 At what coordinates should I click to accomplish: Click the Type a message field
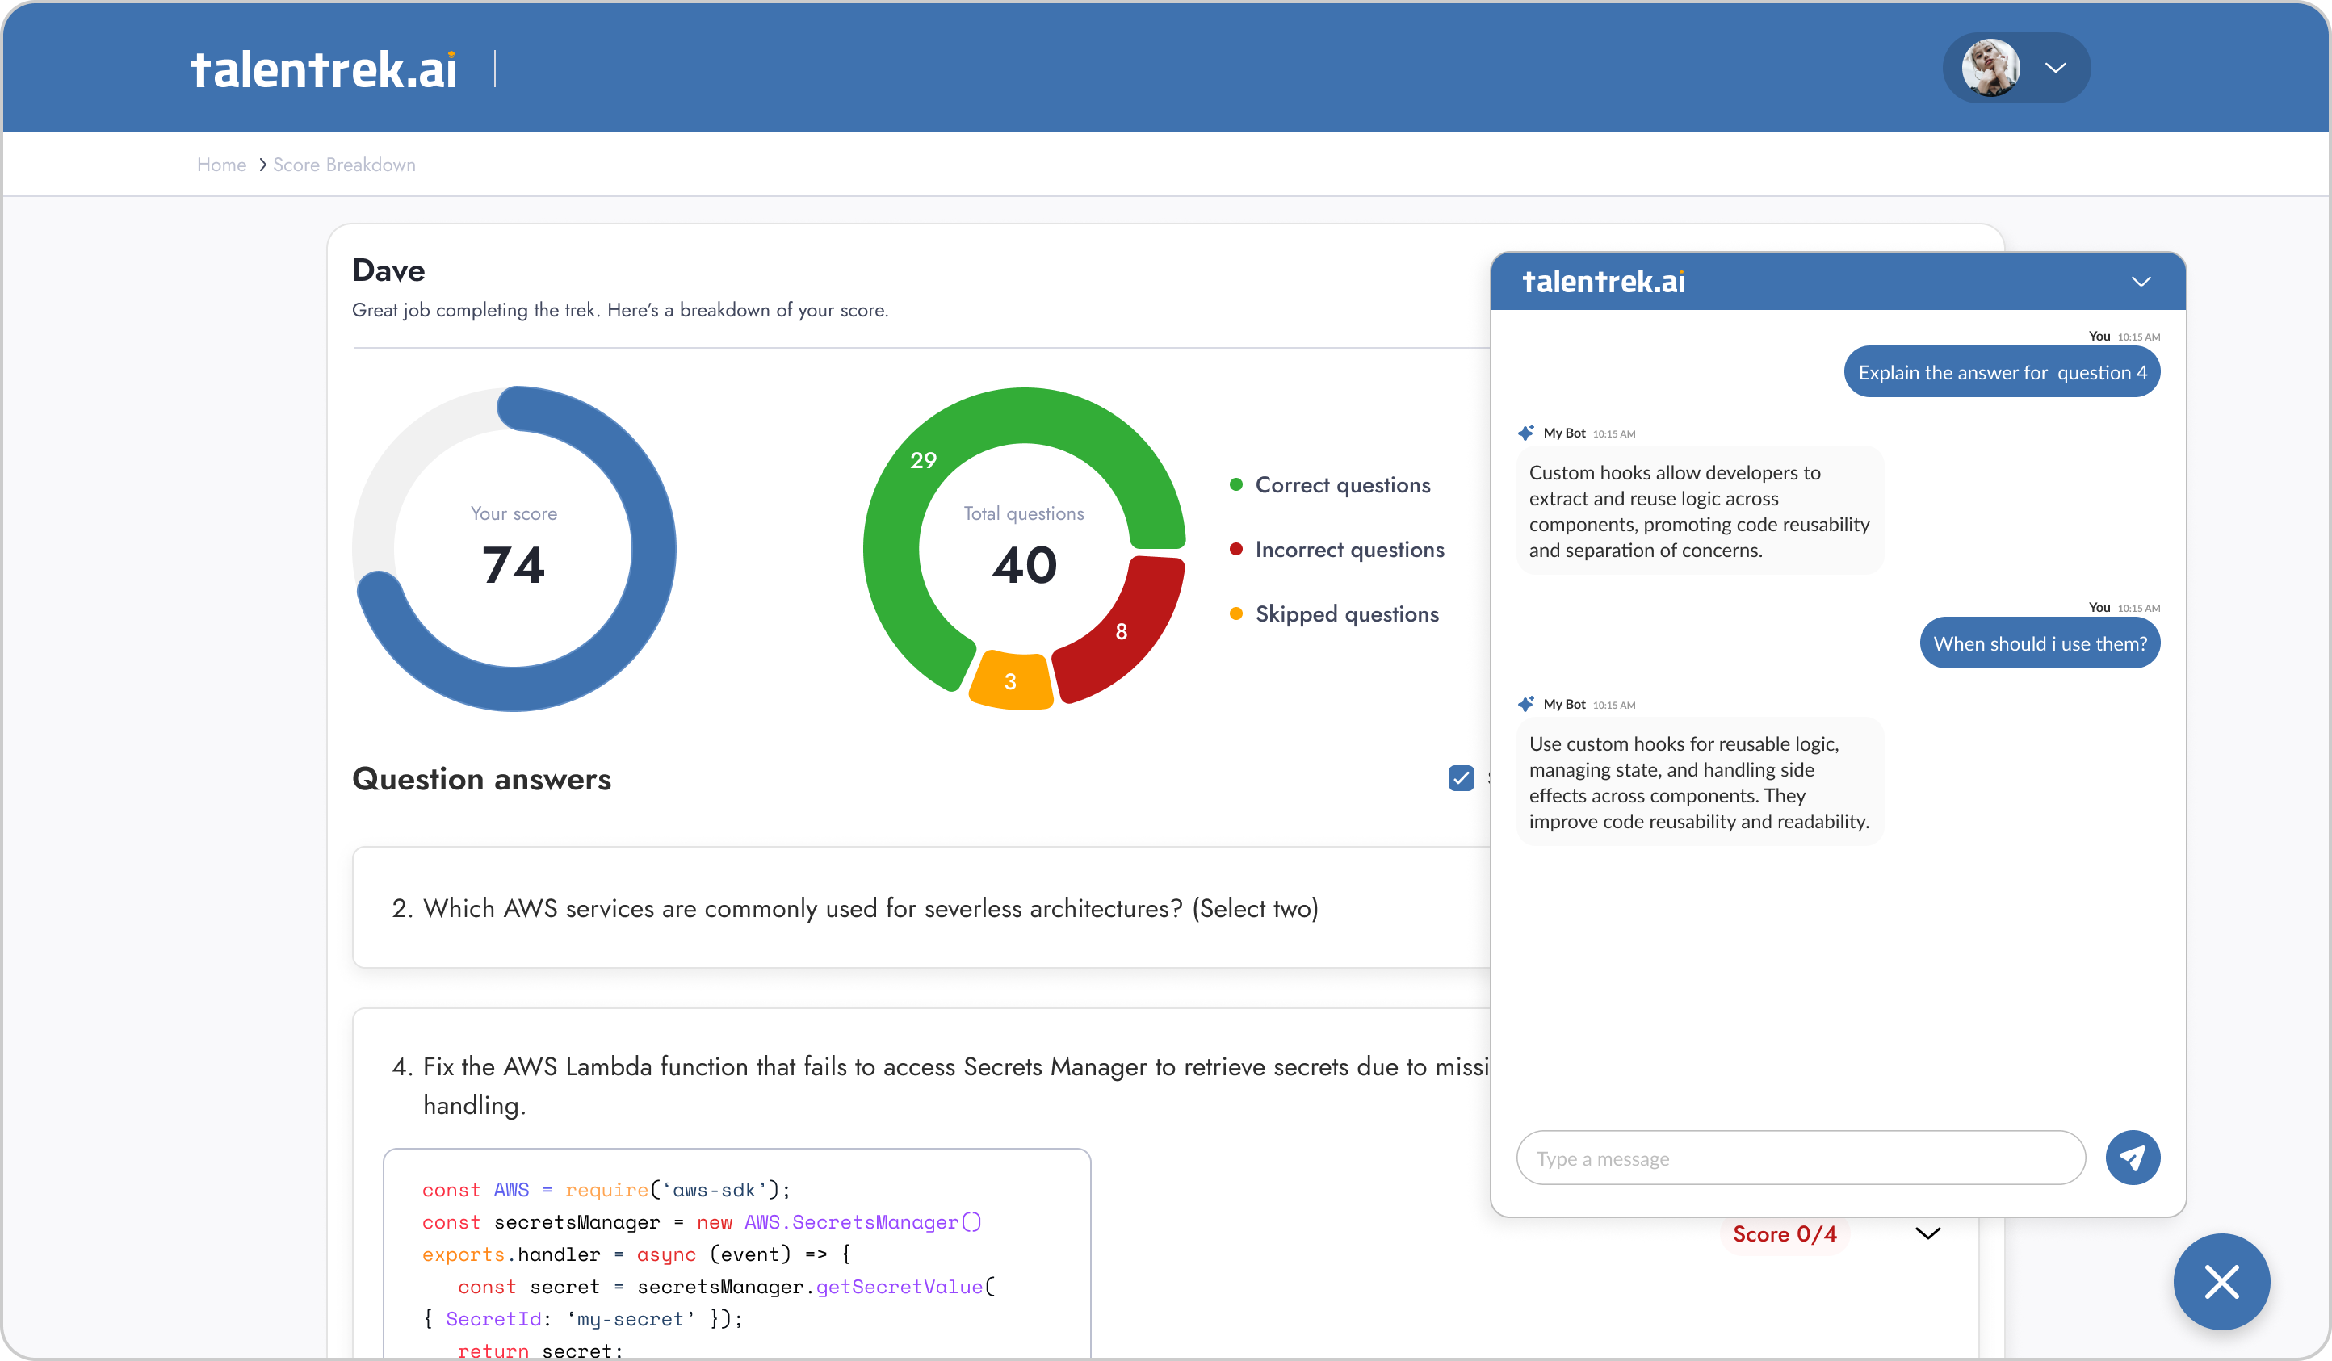click(1800, 1158)
